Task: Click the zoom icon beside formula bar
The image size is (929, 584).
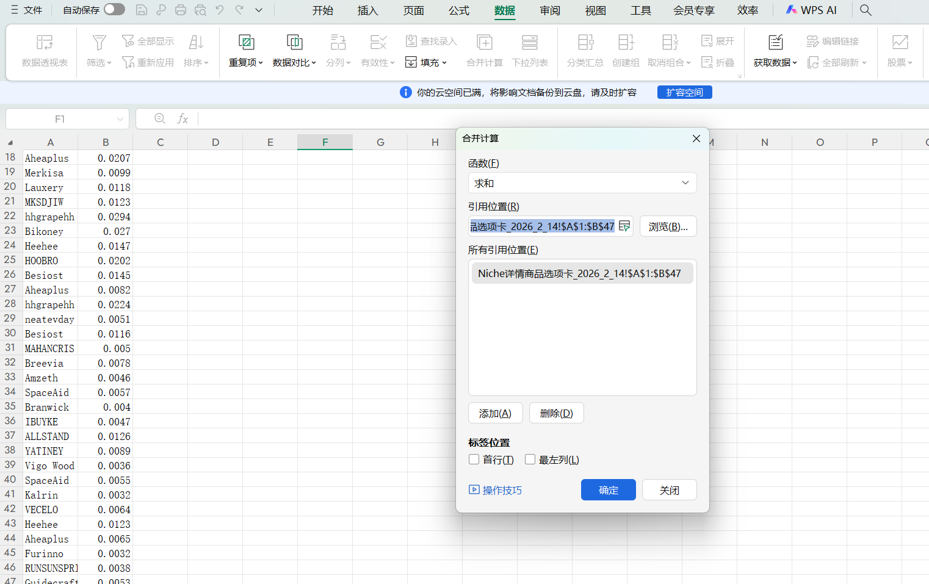Action: pyautogui.click(x=160, y=118)
